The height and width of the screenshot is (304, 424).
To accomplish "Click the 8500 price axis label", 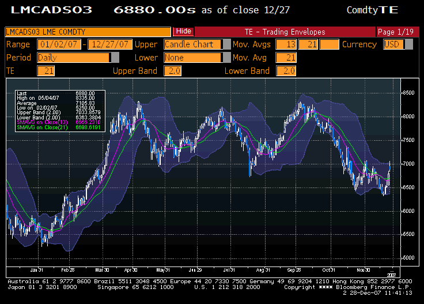I will coord(408,93).
